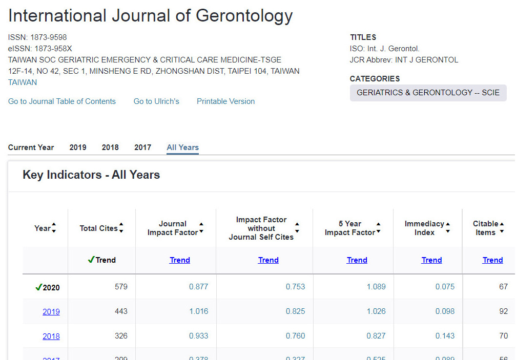
Task: Click JCR Abbrev: INT J GERONTOL text
Action: (404, 60)
